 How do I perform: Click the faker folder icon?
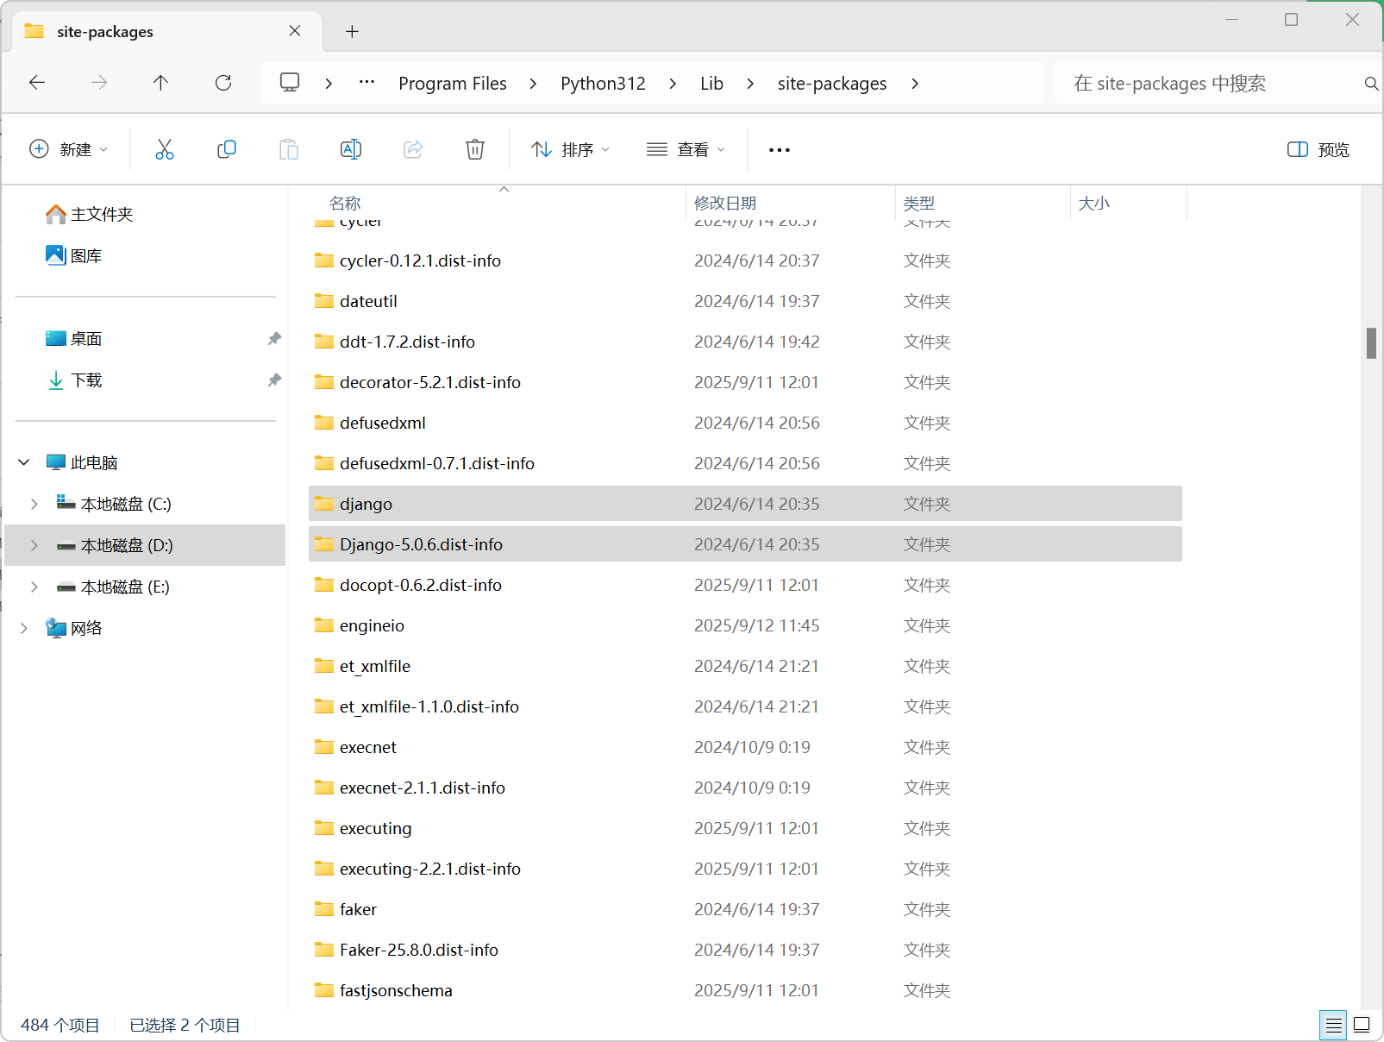(x=324, y=909)
